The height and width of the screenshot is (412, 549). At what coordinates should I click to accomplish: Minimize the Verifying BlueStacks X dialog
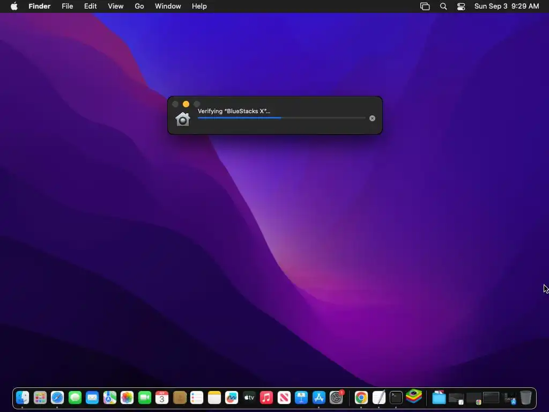tap(186, 104)
